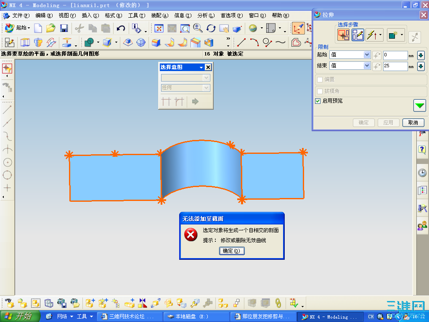The image size is (429, 322).
Task: Close the 选择意图 selection intent panel
Action: 208,67
